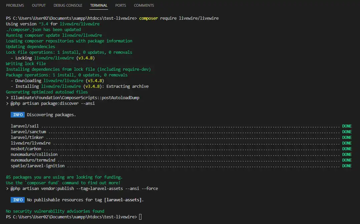Click 'Extracting archive' text
This screenshot has width=360, height=224.
pyautogui.click(x=127, y=86)
